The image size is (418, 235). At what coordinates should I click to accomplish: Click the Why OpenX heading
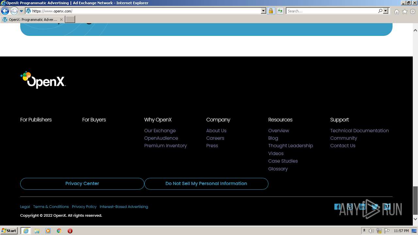point(158,120)
